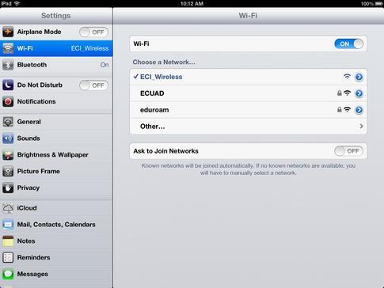Tap the signal strength icon for eduroam
384x288 pixels.
[347, 110]
